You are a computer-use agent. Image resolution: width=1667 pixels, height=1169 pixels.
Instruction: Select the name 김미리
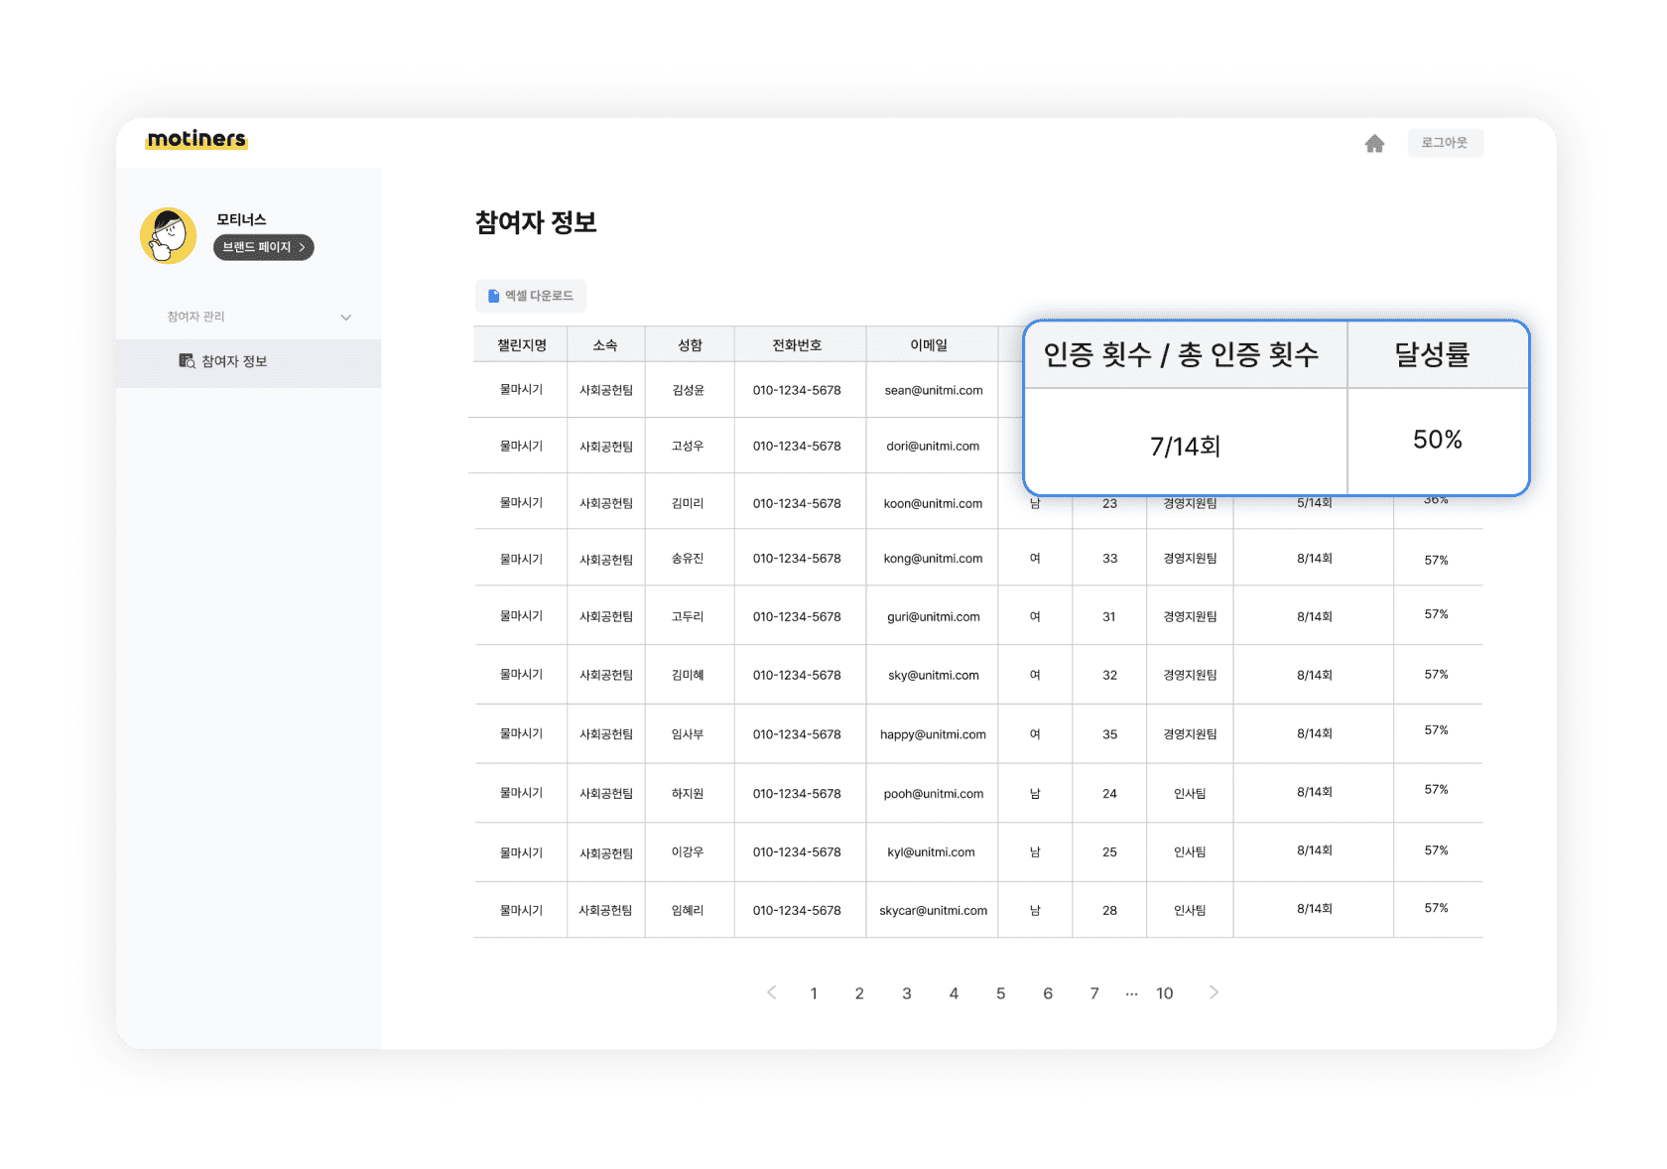click(688, 503)
